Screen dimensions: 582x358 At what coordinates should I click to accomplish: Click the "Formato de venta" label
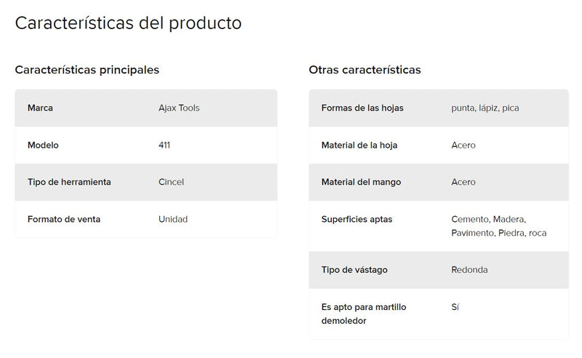pyautogui.click(x=64, y=219)
